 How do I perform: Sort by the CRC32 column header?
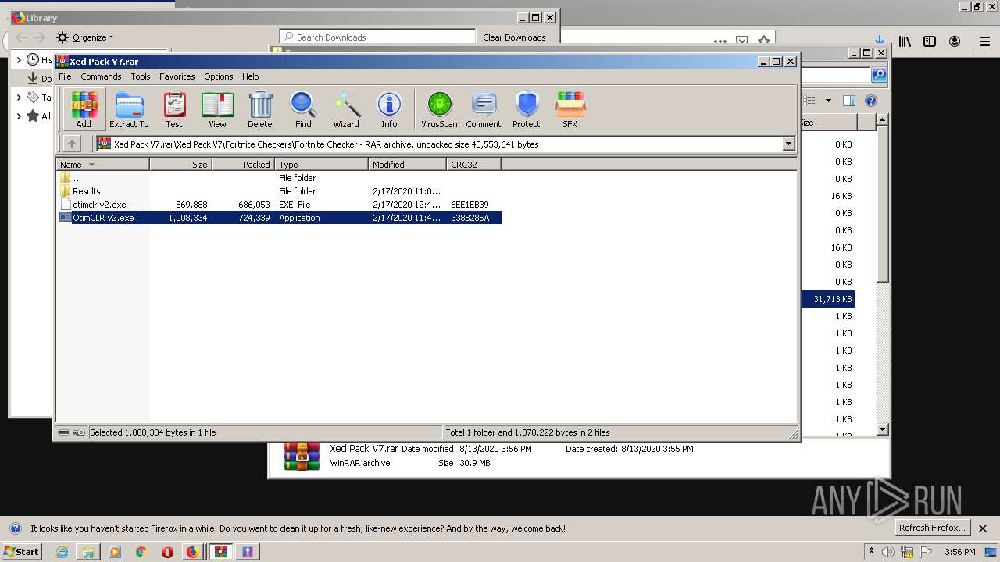pyautogui.click(x=473, y=165)
